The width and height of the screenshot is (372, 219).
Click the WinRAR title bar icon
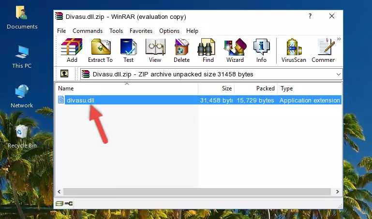(59, 16)
